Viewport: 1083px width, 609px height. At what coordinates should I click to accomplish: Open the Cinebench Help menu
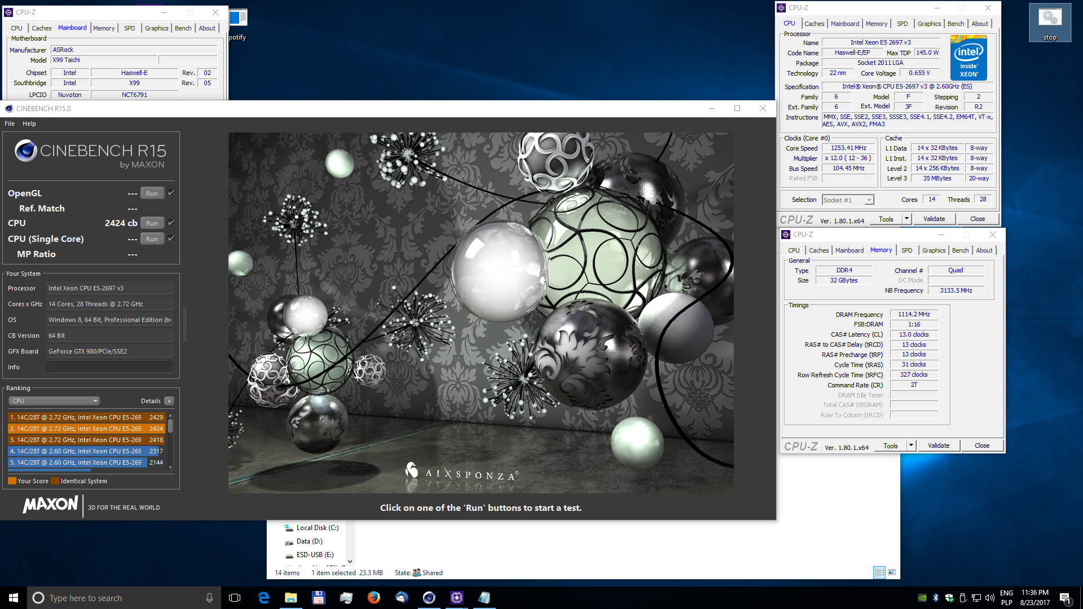point(29,123)
